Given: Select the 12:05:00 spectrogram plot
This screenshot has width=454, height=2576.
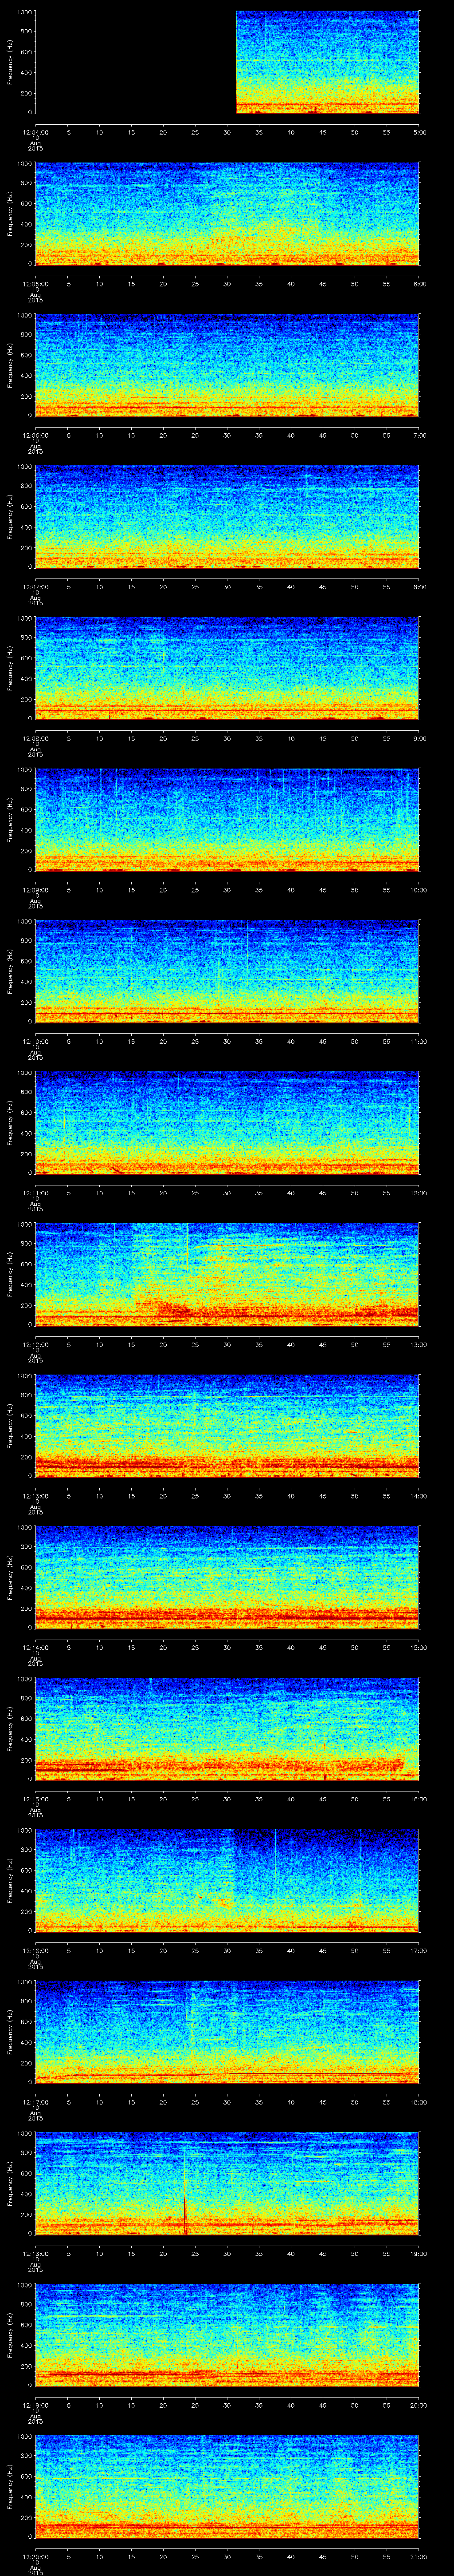Looking at the screenshot, I should coord(227,213).
